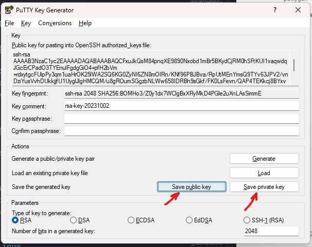
Task: Click the Save public key button
Action: click(x=191, y=187)
